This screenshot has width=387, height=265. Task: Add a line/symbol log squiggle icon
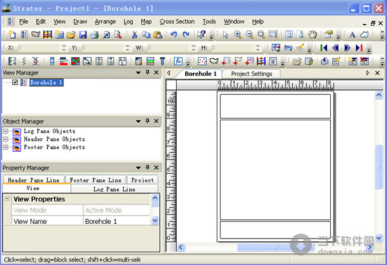pyautogui.click(x=24, y=61)
